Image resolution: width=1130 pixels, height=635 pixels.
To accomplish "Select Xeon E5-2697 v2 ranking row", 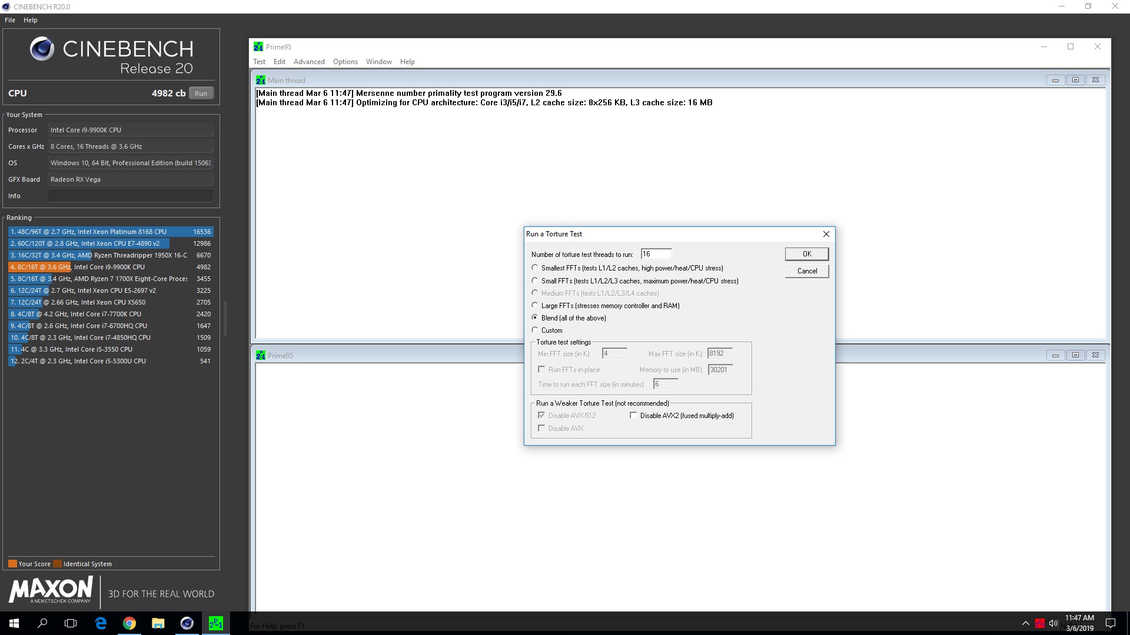I will [x=111, y=290].
